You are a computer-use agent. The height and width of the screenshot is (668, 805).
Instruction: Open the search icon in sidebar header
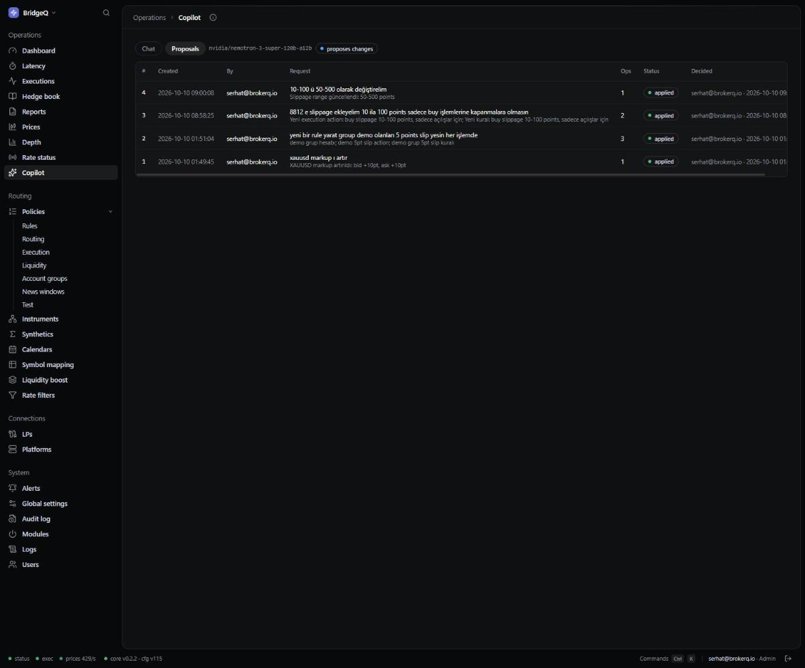coord(106,13)
